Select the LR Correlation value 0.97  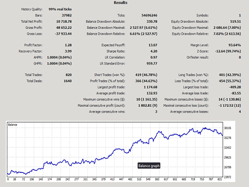pos(154,57)
